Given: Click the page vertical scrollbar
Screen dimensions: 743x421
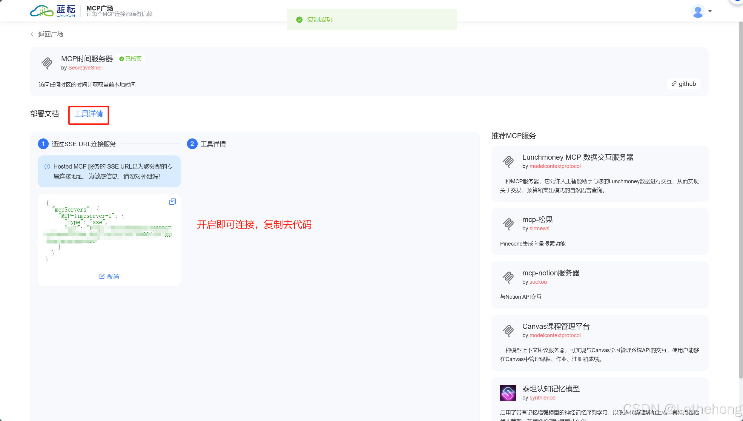Looking at the screenshot, I should coord(740,200).
